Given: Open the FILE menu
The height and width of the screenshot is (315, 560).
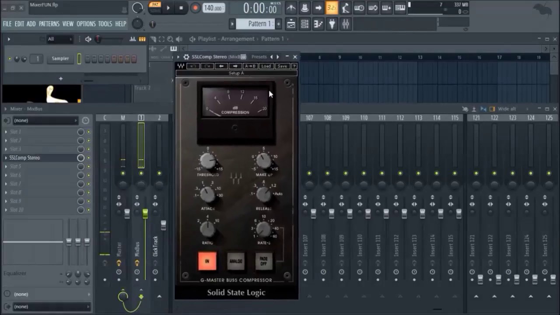Looking at the screenshot, I should (x=7, y=24).
